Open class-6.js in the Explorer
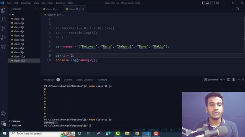Viewport: 245px width, 137px height. (24, 40)
